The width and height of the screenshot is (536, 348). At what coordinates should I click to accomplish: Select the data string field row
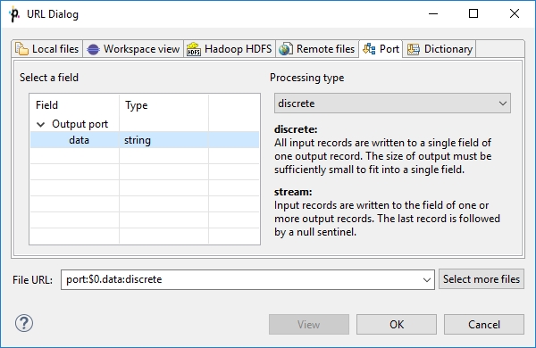(x=145, y=140)
